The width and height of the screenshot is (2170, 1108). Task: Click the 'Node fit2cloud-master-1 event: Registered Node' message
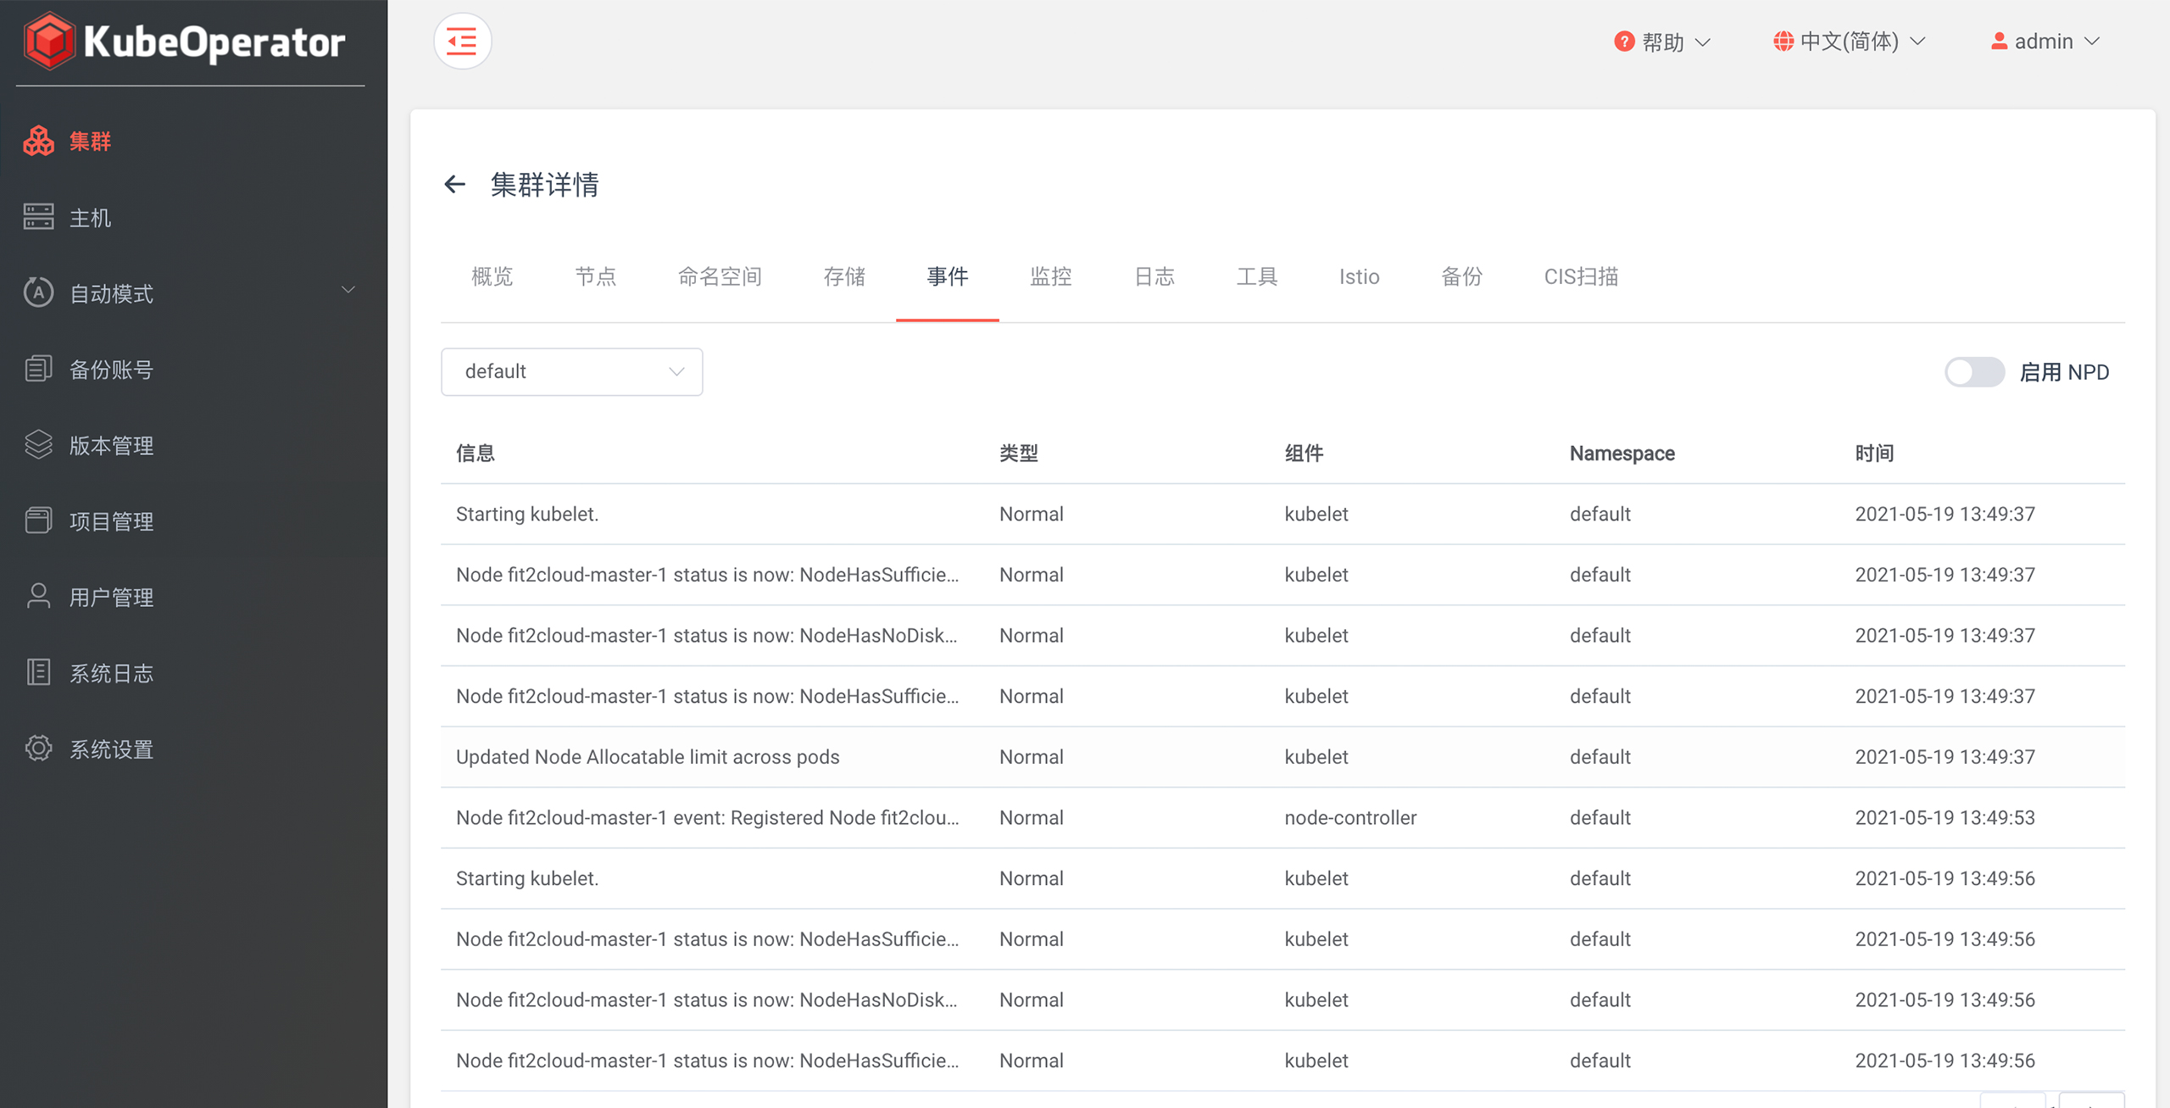click(x=708, y=817)
